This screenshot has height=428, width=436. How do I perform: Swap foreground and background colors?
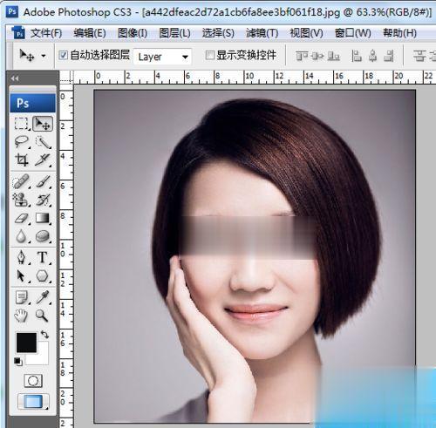pyautogui.click(x=44, y=335)
